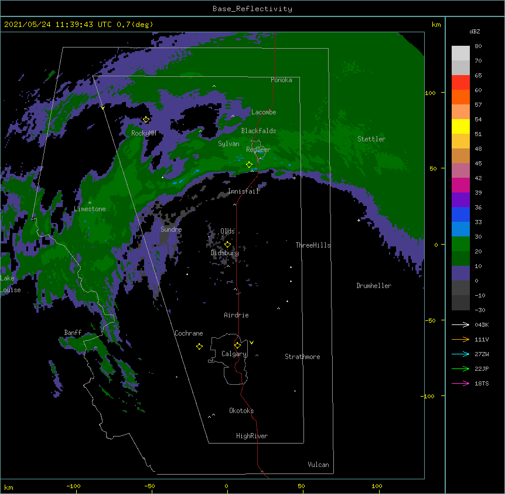The width and height of the screenshot is (505, 494).
Task: Click the RedDeer city label
Action: [258, 150]
